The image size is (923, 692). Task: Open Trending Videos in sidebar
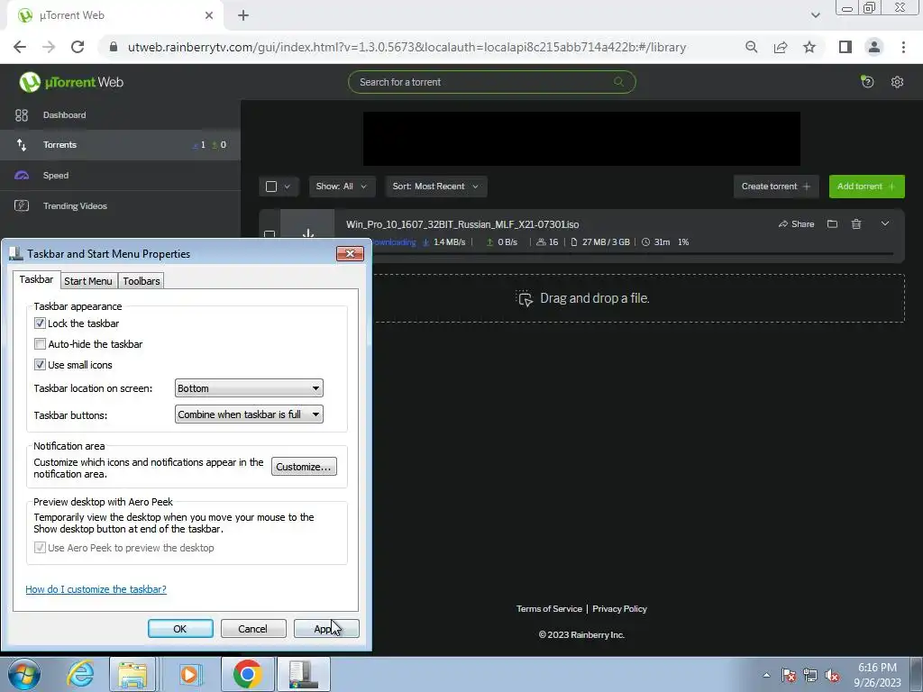click(x=120, y=206)
